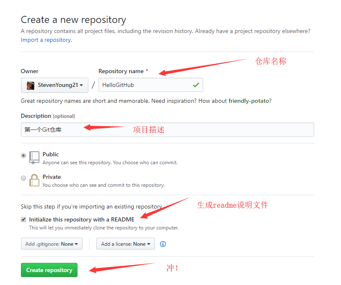Open the Import a repository link
Viewport: 341px width, 285px height.
pos(46,40)
